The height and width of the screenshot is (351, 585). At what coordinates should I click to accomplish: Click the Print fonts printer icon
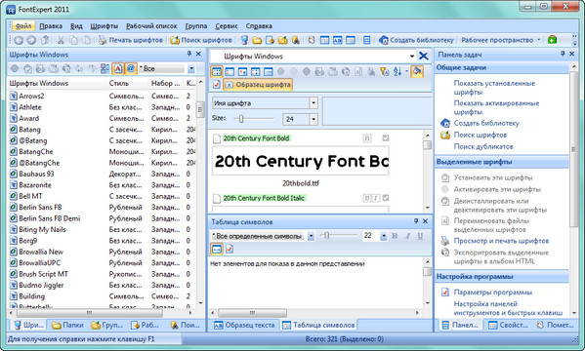pos(103,40)
